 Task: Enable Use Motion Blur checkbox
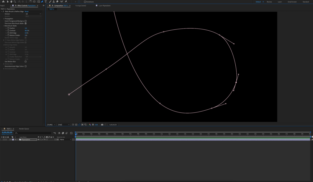click(26, 61)
